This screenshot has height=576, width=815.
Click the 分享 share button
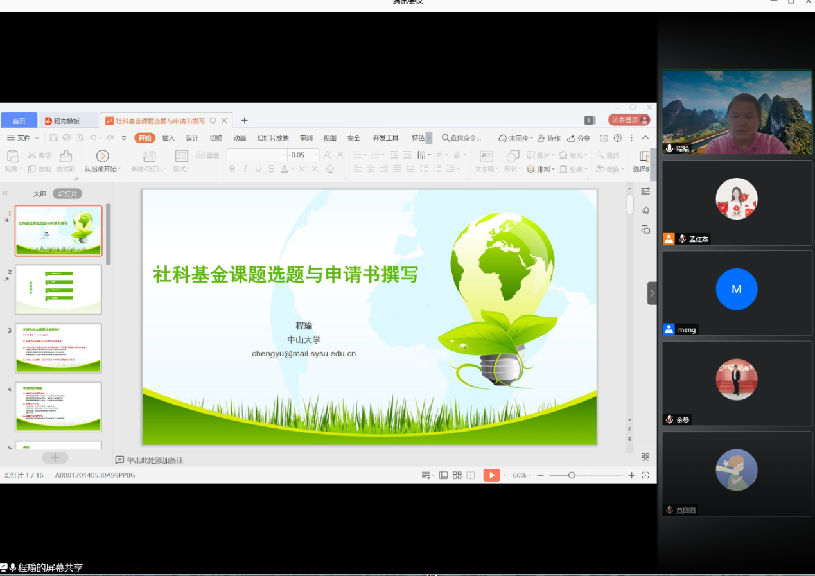point(579,138)
